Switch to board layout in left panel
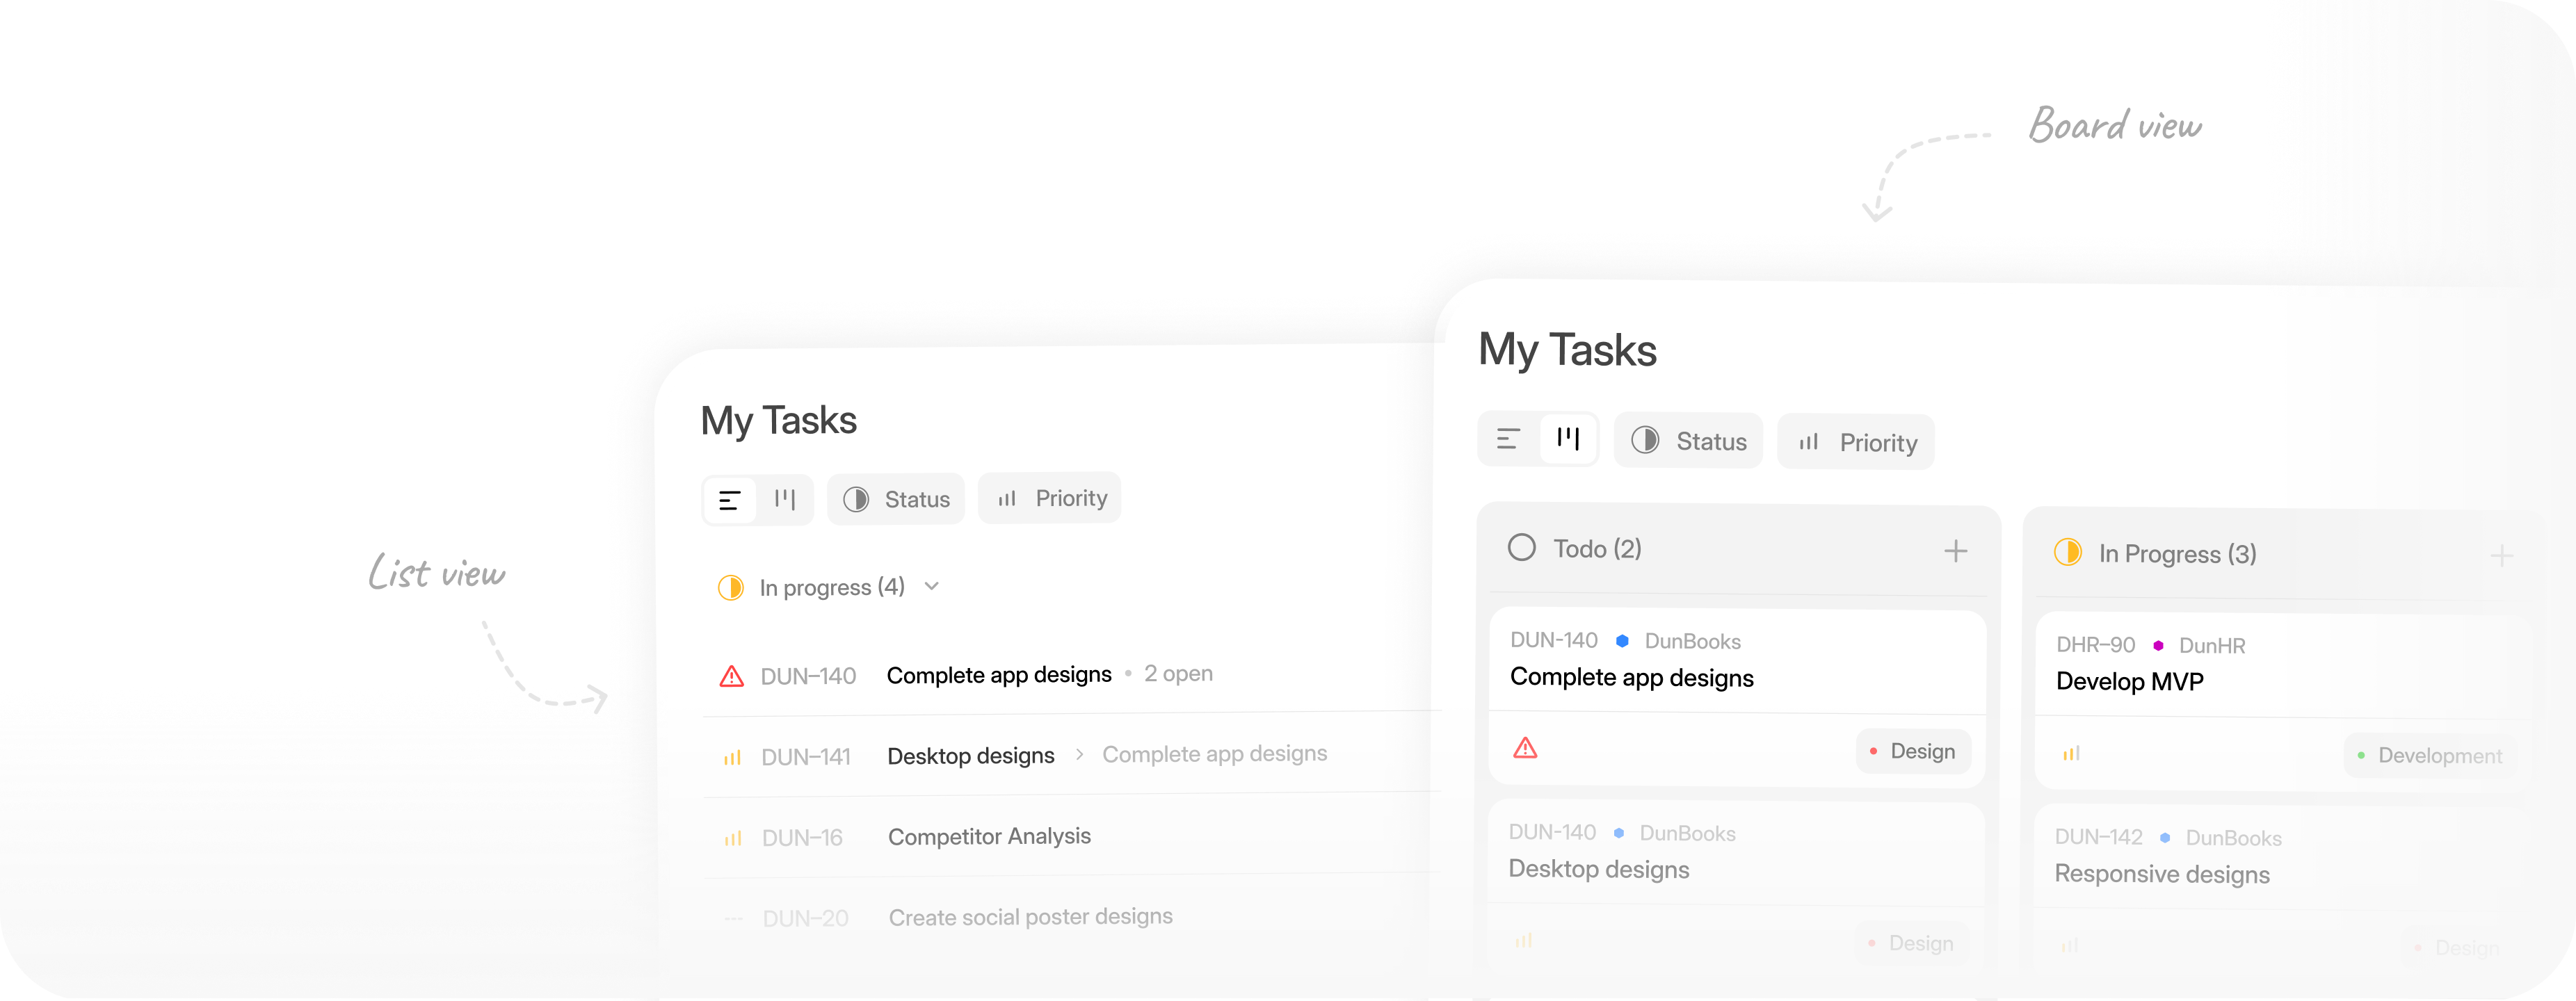 pos(785,499)
